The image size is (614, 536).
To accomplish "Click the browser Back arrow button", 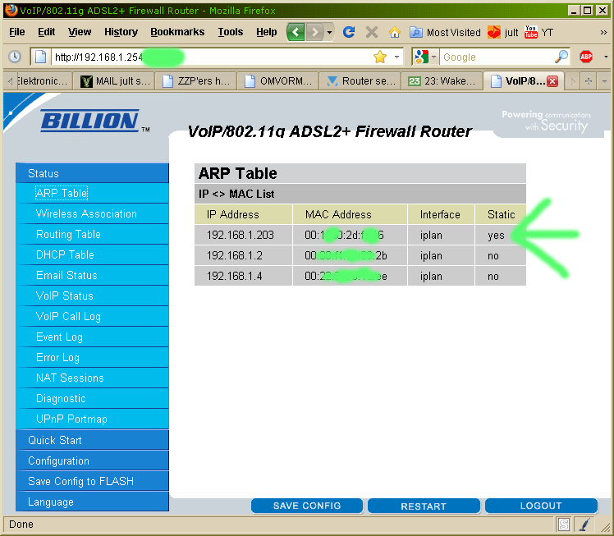I will tap(296, 32).
